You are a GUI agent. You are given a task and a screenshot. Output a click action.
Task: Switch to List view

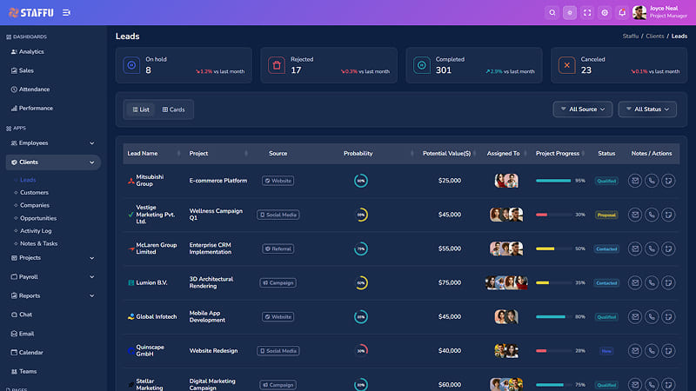click(141, 109)
